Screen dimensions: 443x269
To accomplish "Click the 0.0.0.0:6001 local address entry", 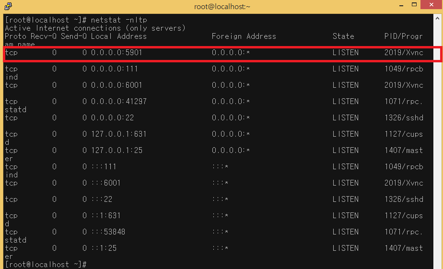I will tap(117, 85).
